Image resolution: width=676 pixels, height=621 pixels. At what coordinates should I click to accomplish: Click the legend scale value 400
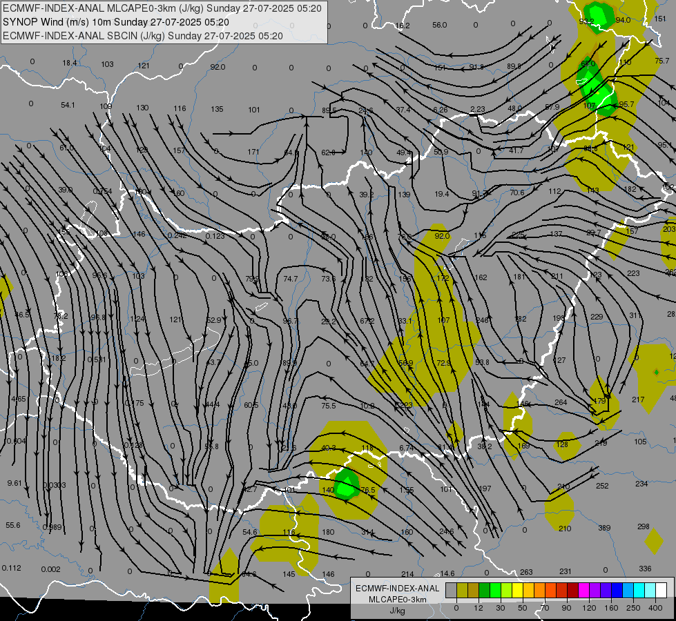(x=655, y=608)
